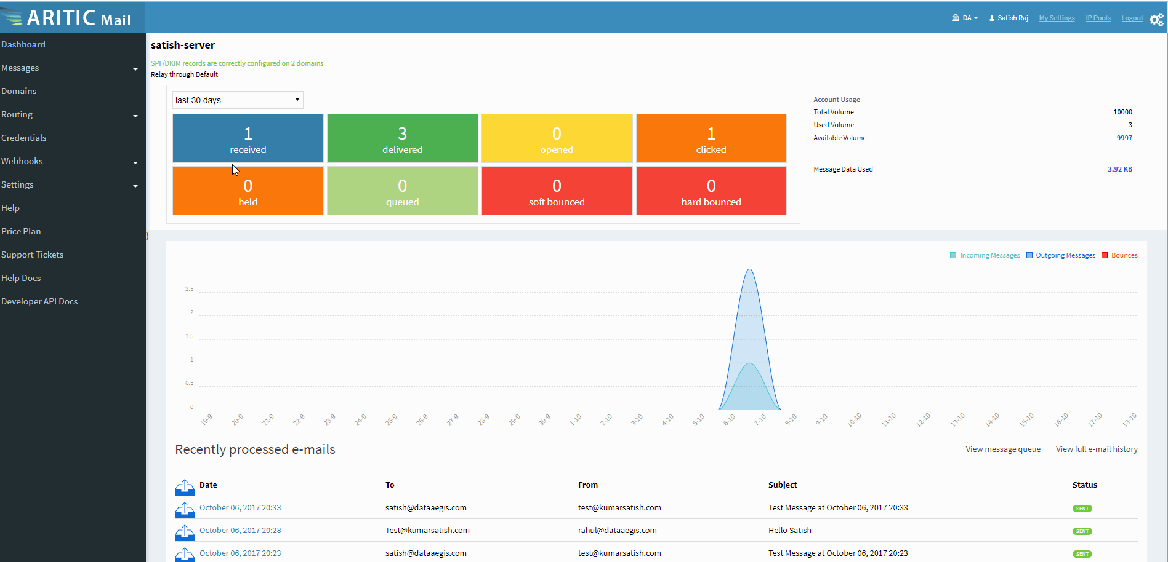
Task: Click the organization building icon beside DA
Action: [x=956, y=18]
